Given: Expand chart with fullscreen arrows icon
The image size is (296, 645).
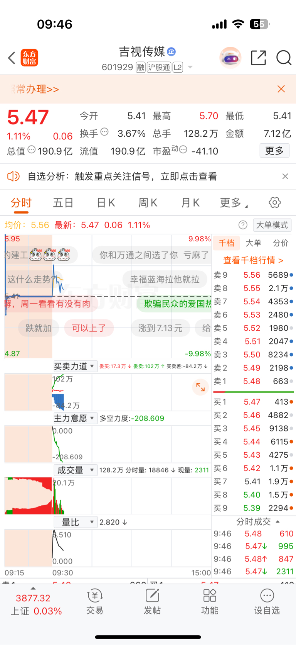Looking at the screenshot, I should 200,387.
